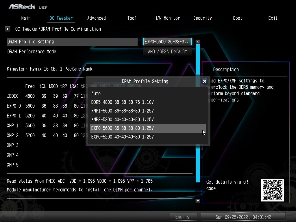The height and width of the screenshot is (222, 296).
Task: Choose the EXPO-5200 40-40-40-80 profile
Action: 122,137
